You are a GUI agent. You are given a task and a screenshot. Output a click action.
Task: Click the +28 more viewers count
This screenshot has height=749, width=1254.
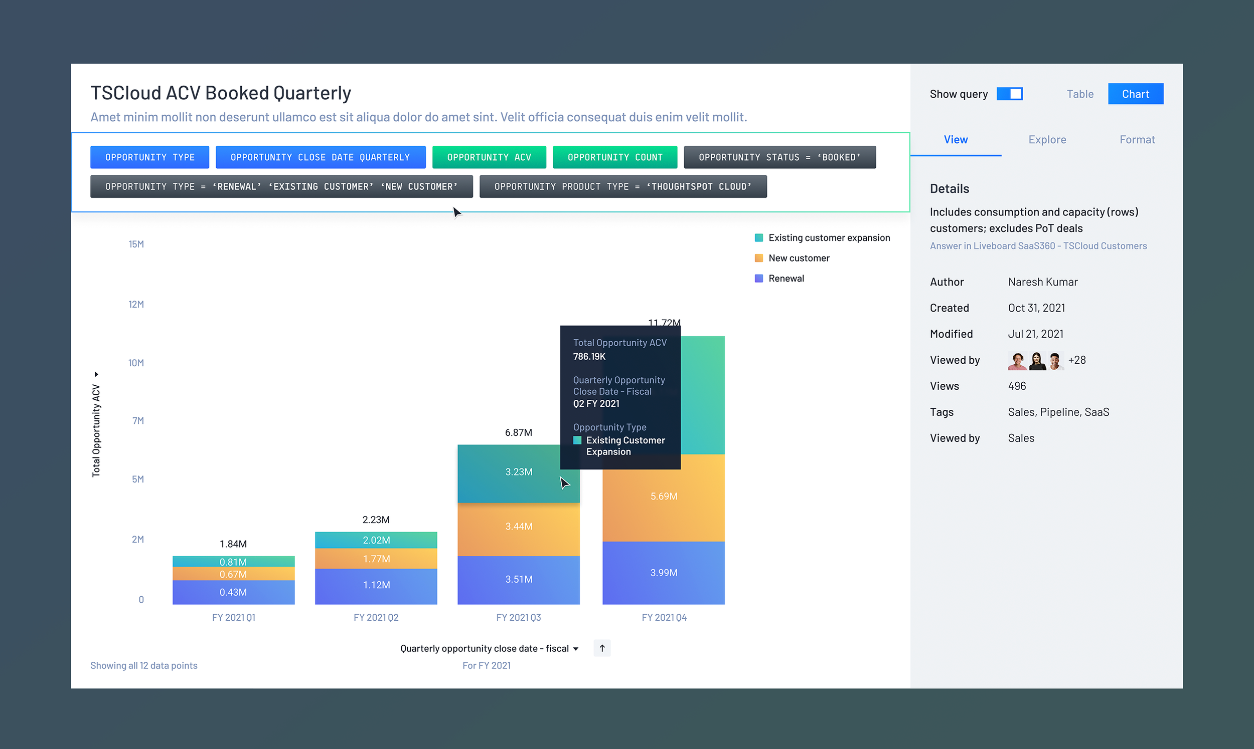(x=1076, y=360)
